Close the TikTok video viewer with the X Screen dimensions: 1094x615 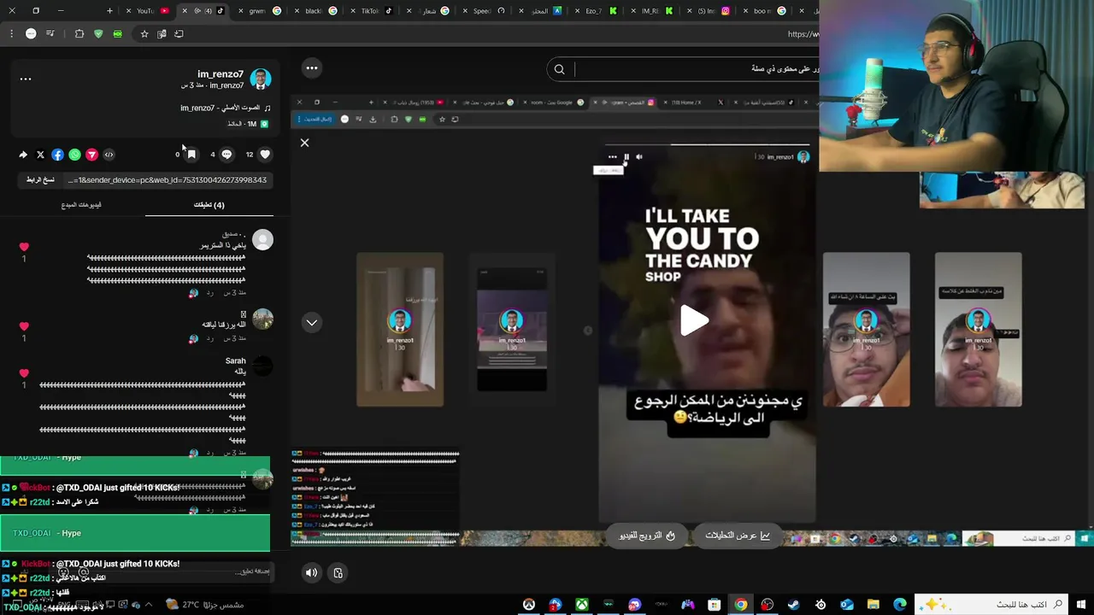tap(304, 143)
